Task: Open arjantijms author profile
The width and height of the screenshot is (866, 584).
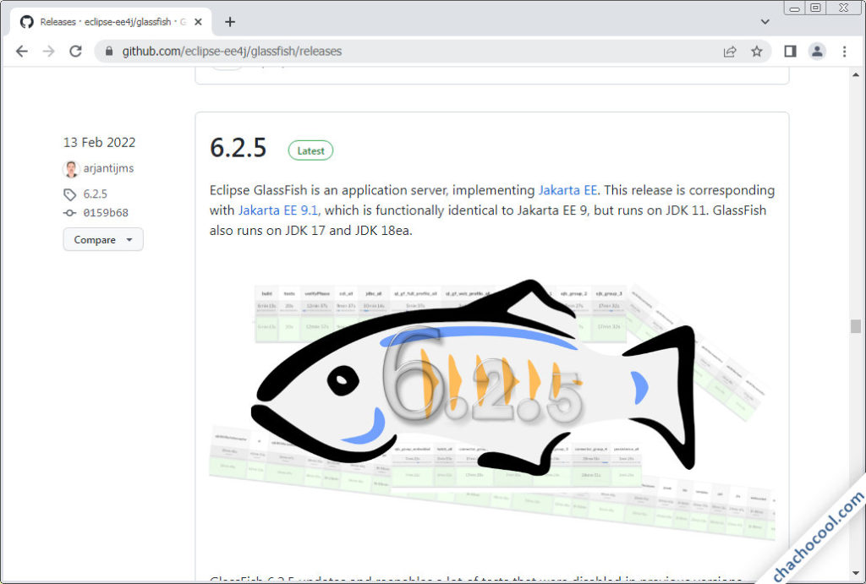Action: [109, 168]
